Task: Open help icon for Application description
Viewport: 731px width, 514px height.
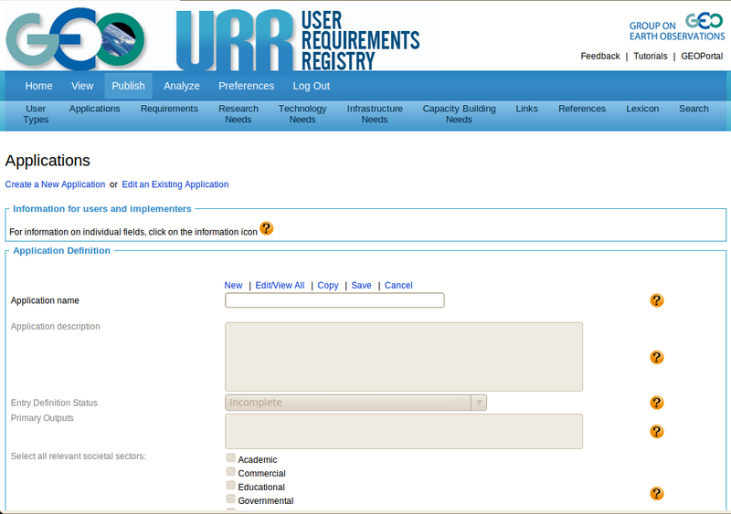Action: click(656, 357)
